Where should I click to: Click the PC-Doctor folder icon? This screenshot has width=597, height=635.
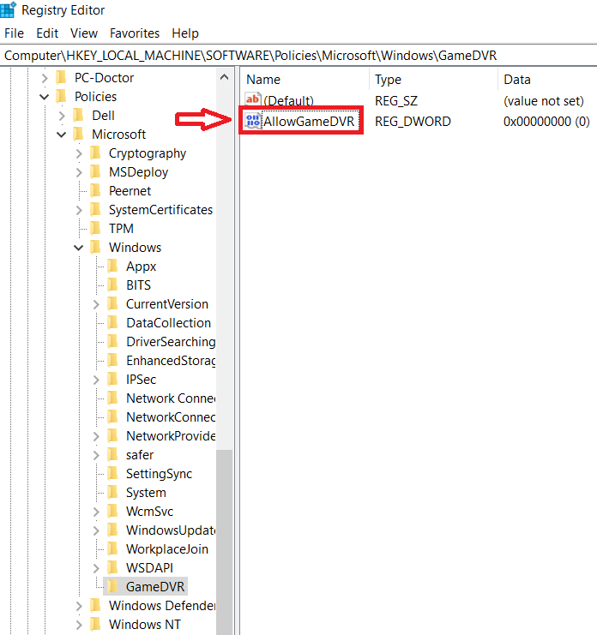[x=61, y=77]
